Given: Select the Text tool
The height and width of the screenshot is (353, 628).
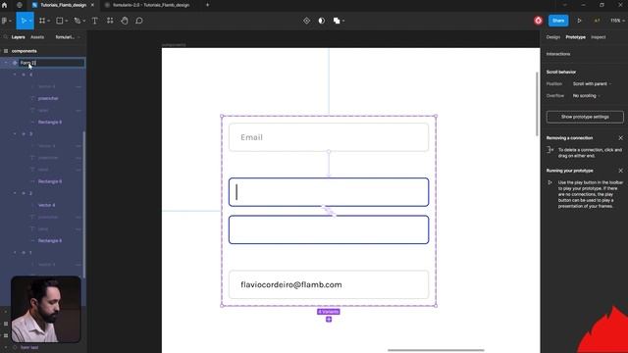Looking at the screenshot, I should [x=94, y=21].
